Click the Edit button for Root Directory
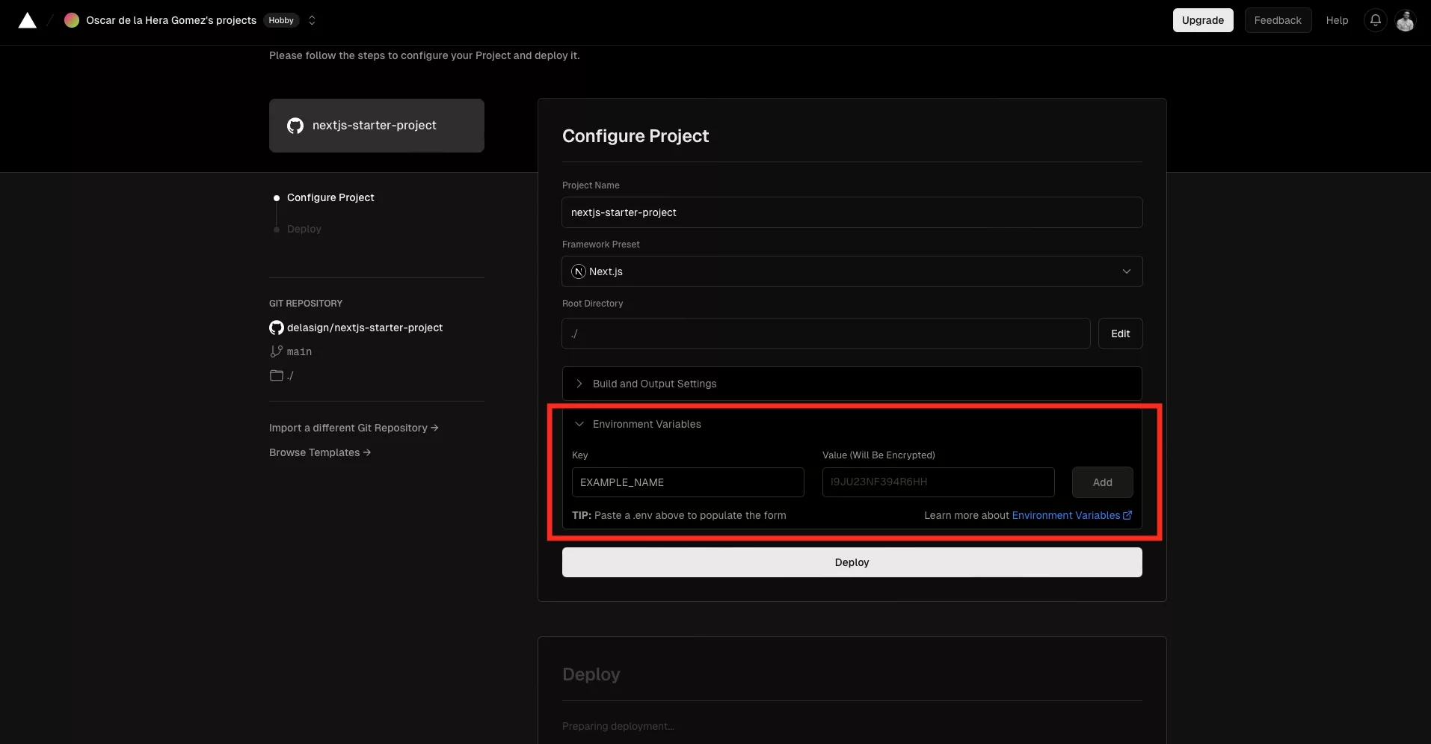1431x744 pixels. (x=1120, y=333)
